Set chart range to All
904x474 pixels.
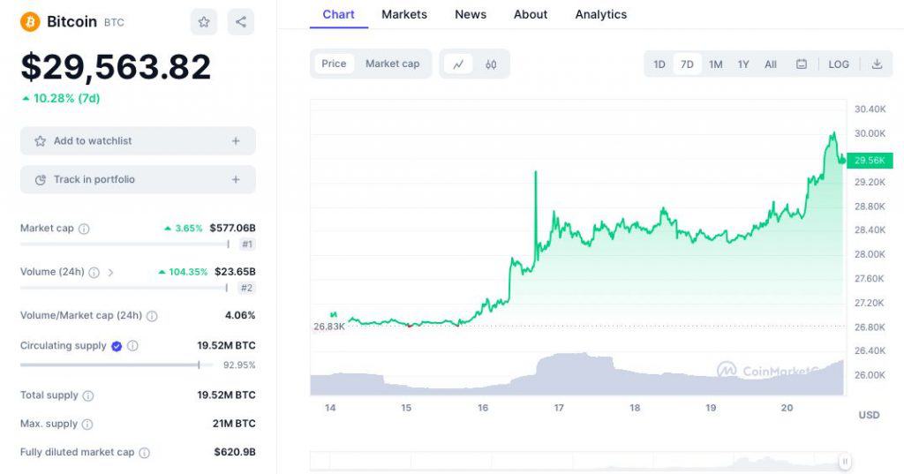point(770,64)
